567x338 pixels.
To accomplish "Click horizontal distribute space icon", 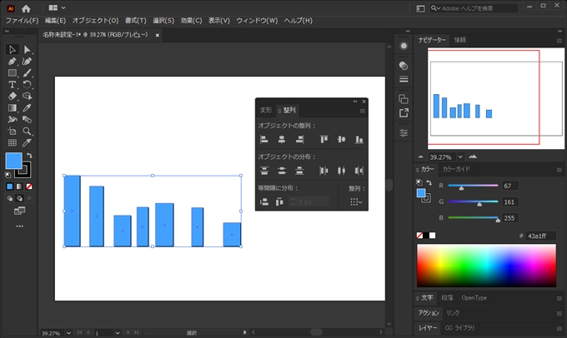I will [279, 201].
